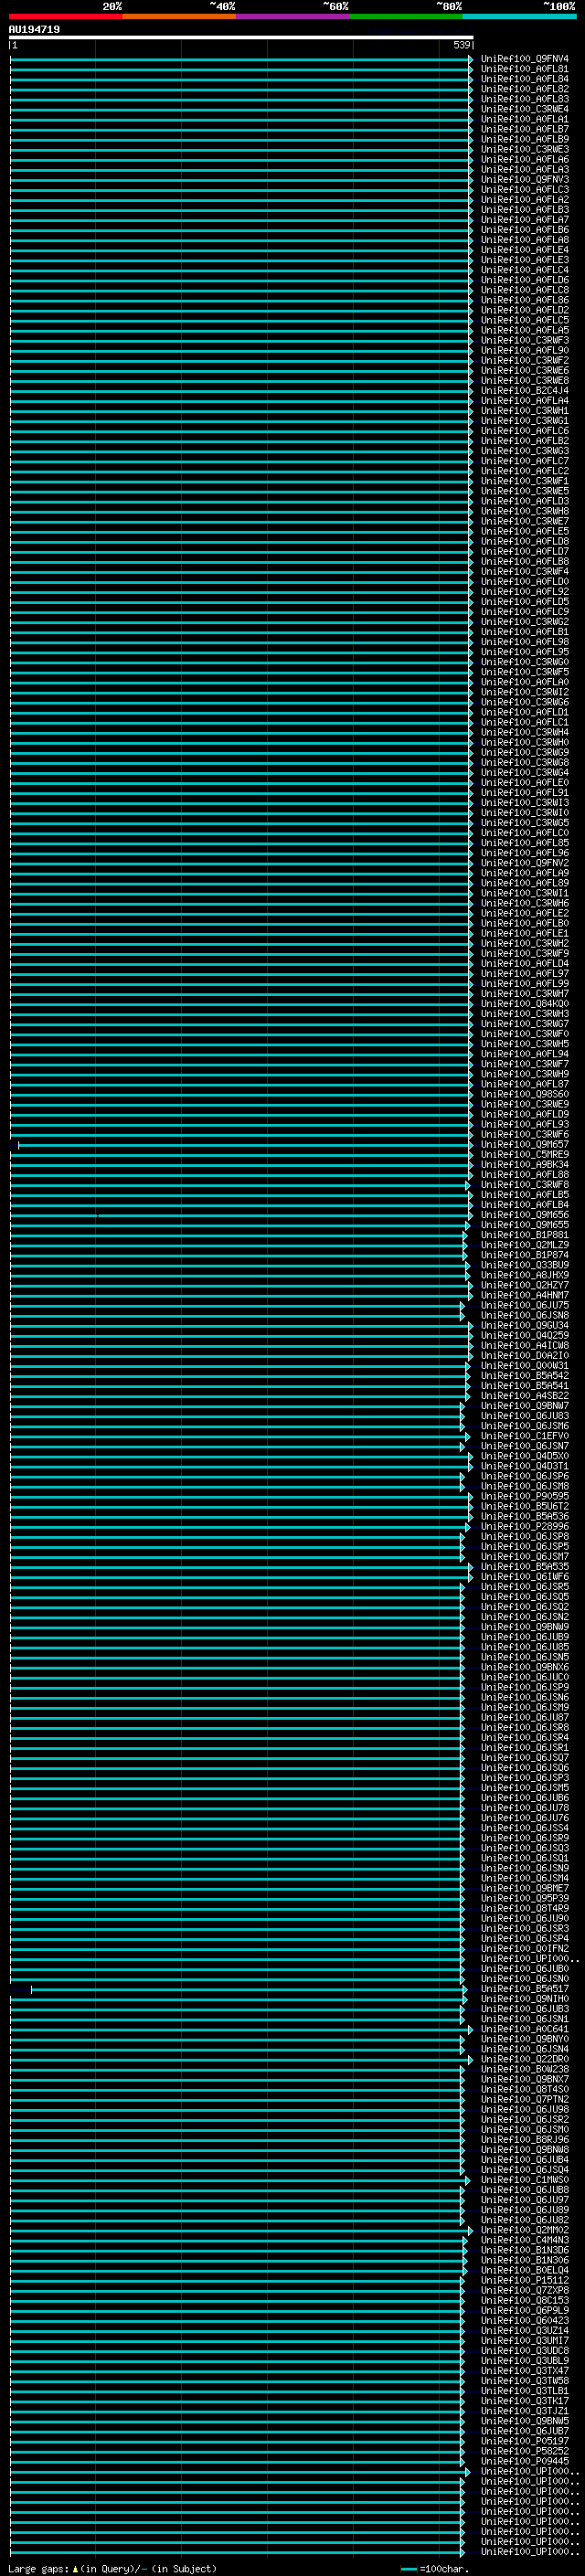Viewport: 585px width, 2576px height.
Task: Select subject label UniRef100_A4SB22
Action: click(x=525, y=1396)
